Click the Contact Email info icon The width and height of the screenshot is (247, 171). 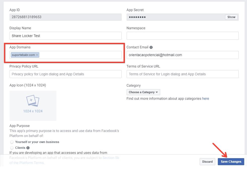[x=151, y=47]
